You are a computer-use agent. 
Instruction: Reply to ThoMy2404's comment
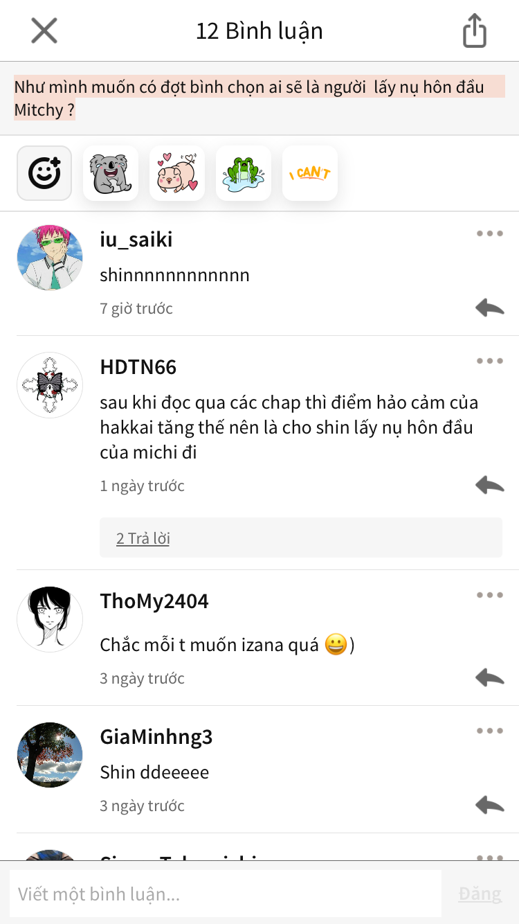490,677
